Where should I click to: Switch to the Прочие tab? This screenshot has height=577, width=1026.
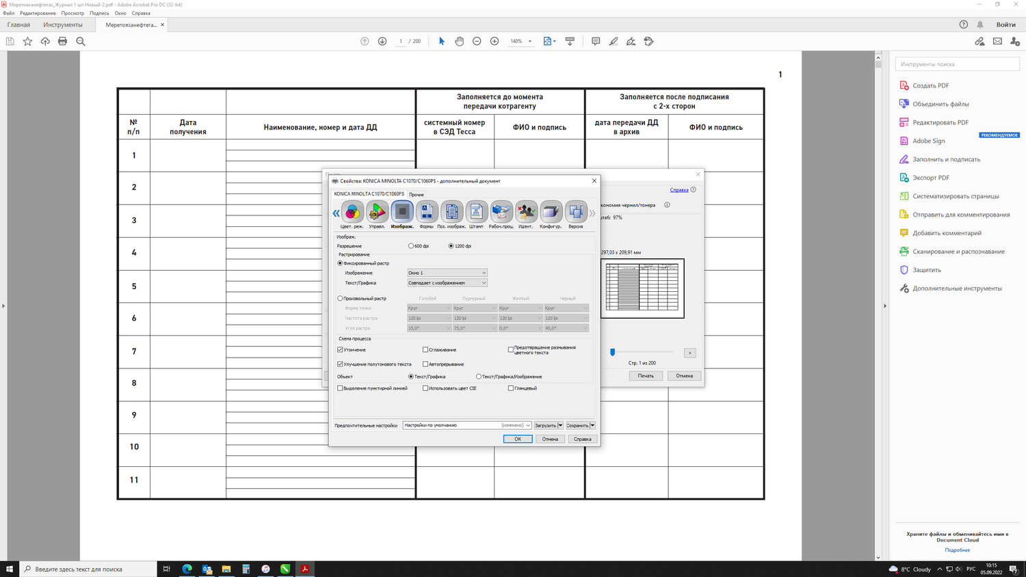(x=417, y=195)
